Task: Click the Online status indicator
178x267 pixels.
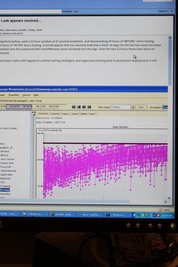Action: click(x=164, y=210)
